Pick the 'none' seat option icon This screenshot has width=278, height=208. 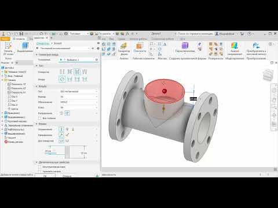pos(62,79)
